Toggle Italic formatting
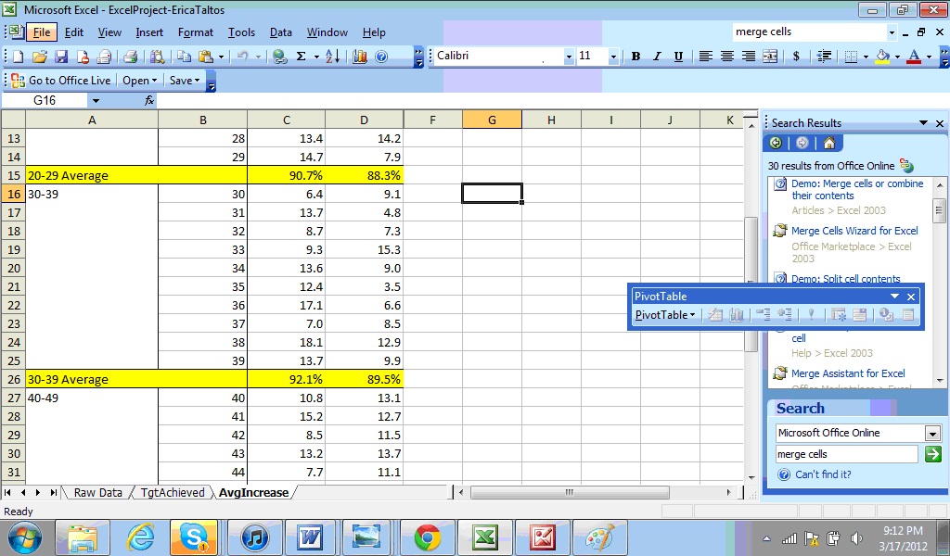 pos(657,57)
